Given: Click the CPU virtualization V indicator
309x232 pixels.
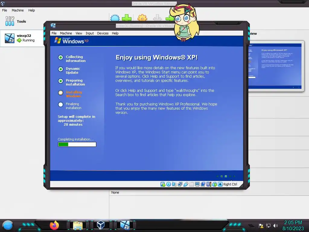Looking at the screenshot, I should (209, 184).
